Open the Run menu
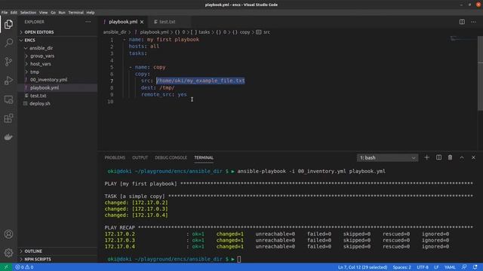 [62, 13]
